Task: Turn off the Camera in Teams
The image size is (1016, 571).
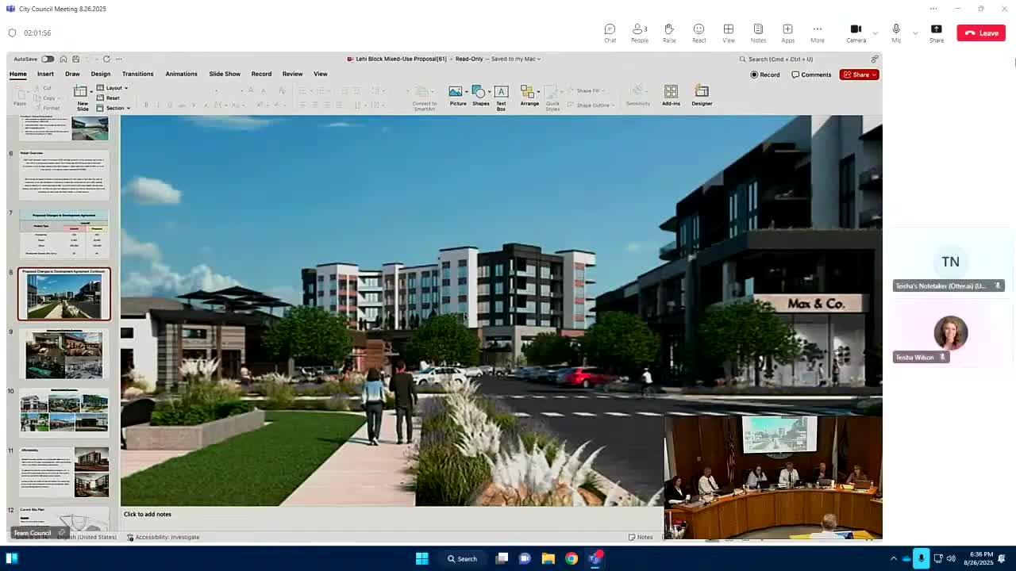Action: click(856, 29)
